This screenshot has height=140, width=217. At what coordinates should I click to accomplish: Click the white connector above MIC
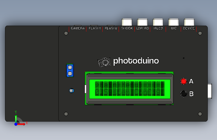173,22
